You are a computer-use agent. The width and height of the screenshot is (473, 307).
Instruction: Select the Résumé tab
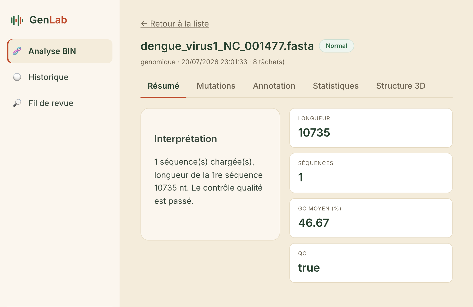click(163, 86)
